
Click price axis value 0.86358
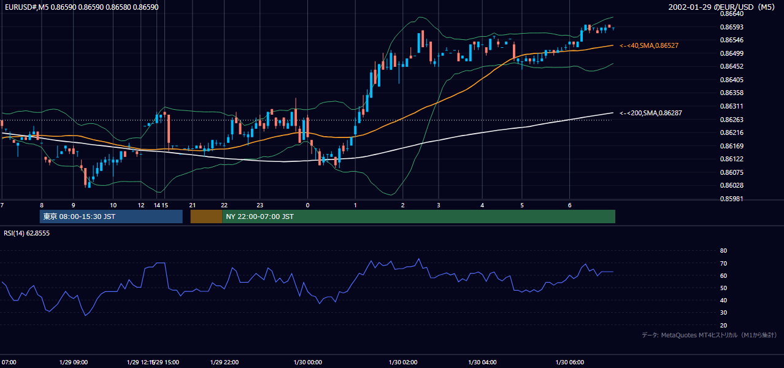(x=731, y=93)
